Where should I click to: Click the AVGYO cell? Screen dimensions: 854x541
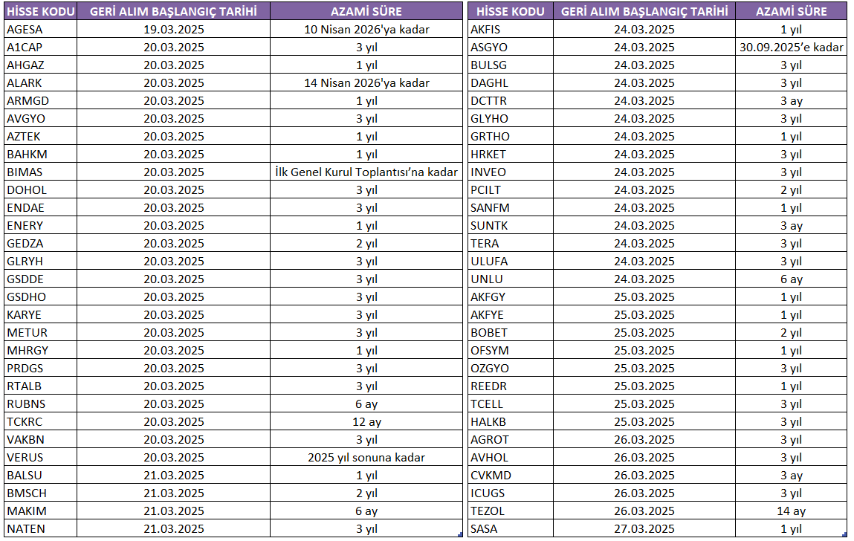(x=40, y=119)
